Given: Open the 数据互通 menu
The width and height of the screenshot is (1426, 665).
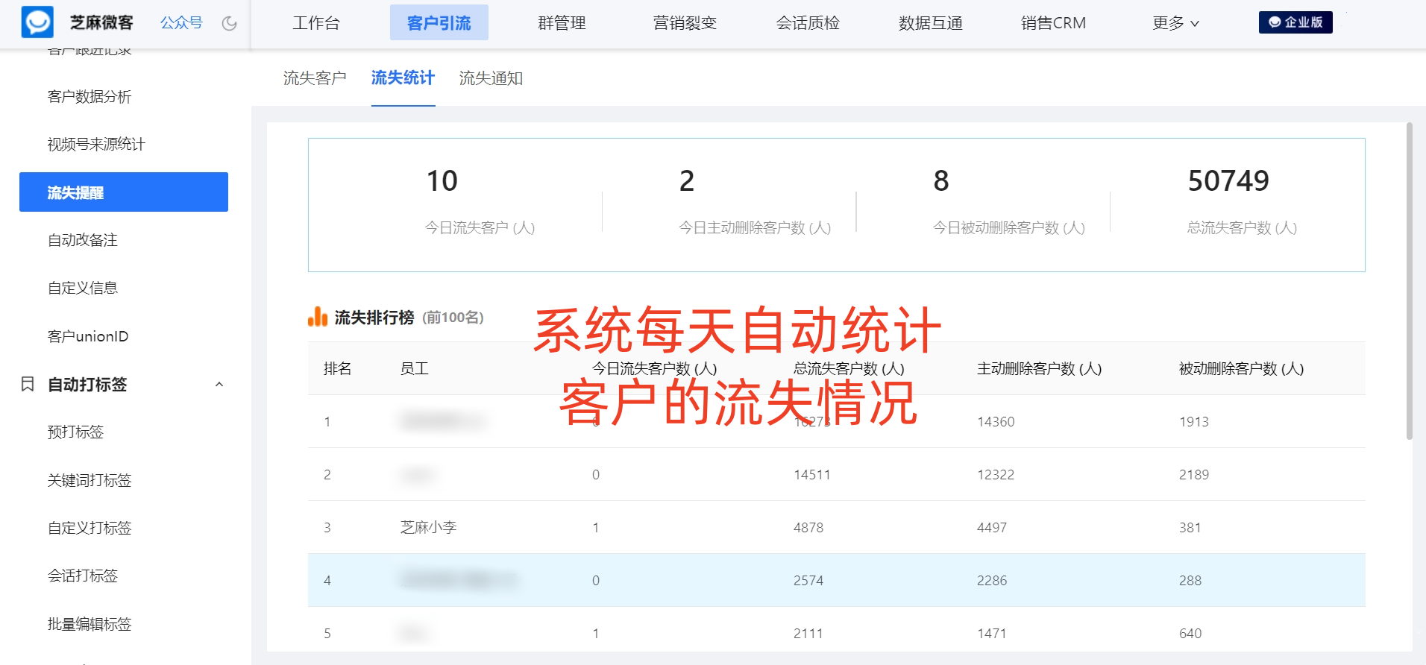Looking at the screenshot, I should [x=931, y=23].
